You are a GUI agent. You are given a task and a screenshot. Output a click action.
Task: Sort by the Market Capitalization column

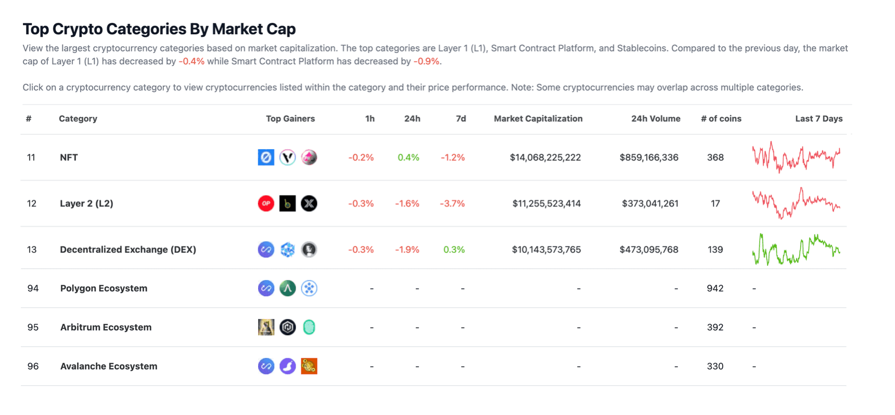coord(538,119)
